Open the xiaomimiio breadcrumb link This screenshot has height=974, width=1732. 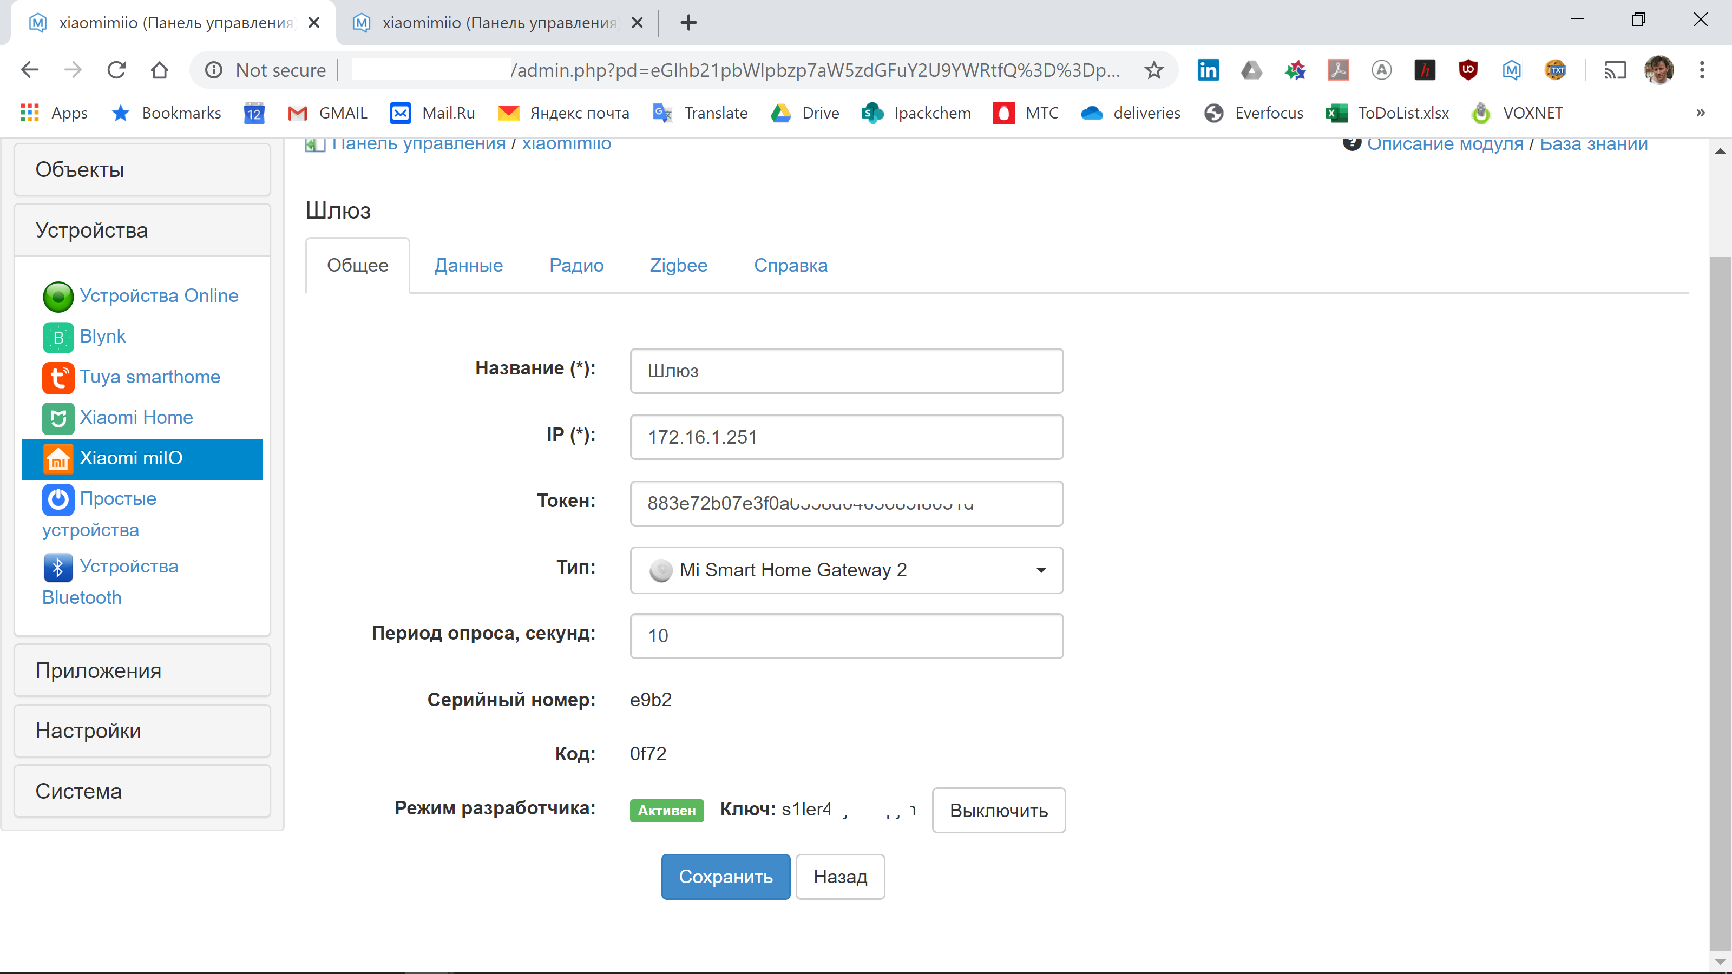coord(566,143)
